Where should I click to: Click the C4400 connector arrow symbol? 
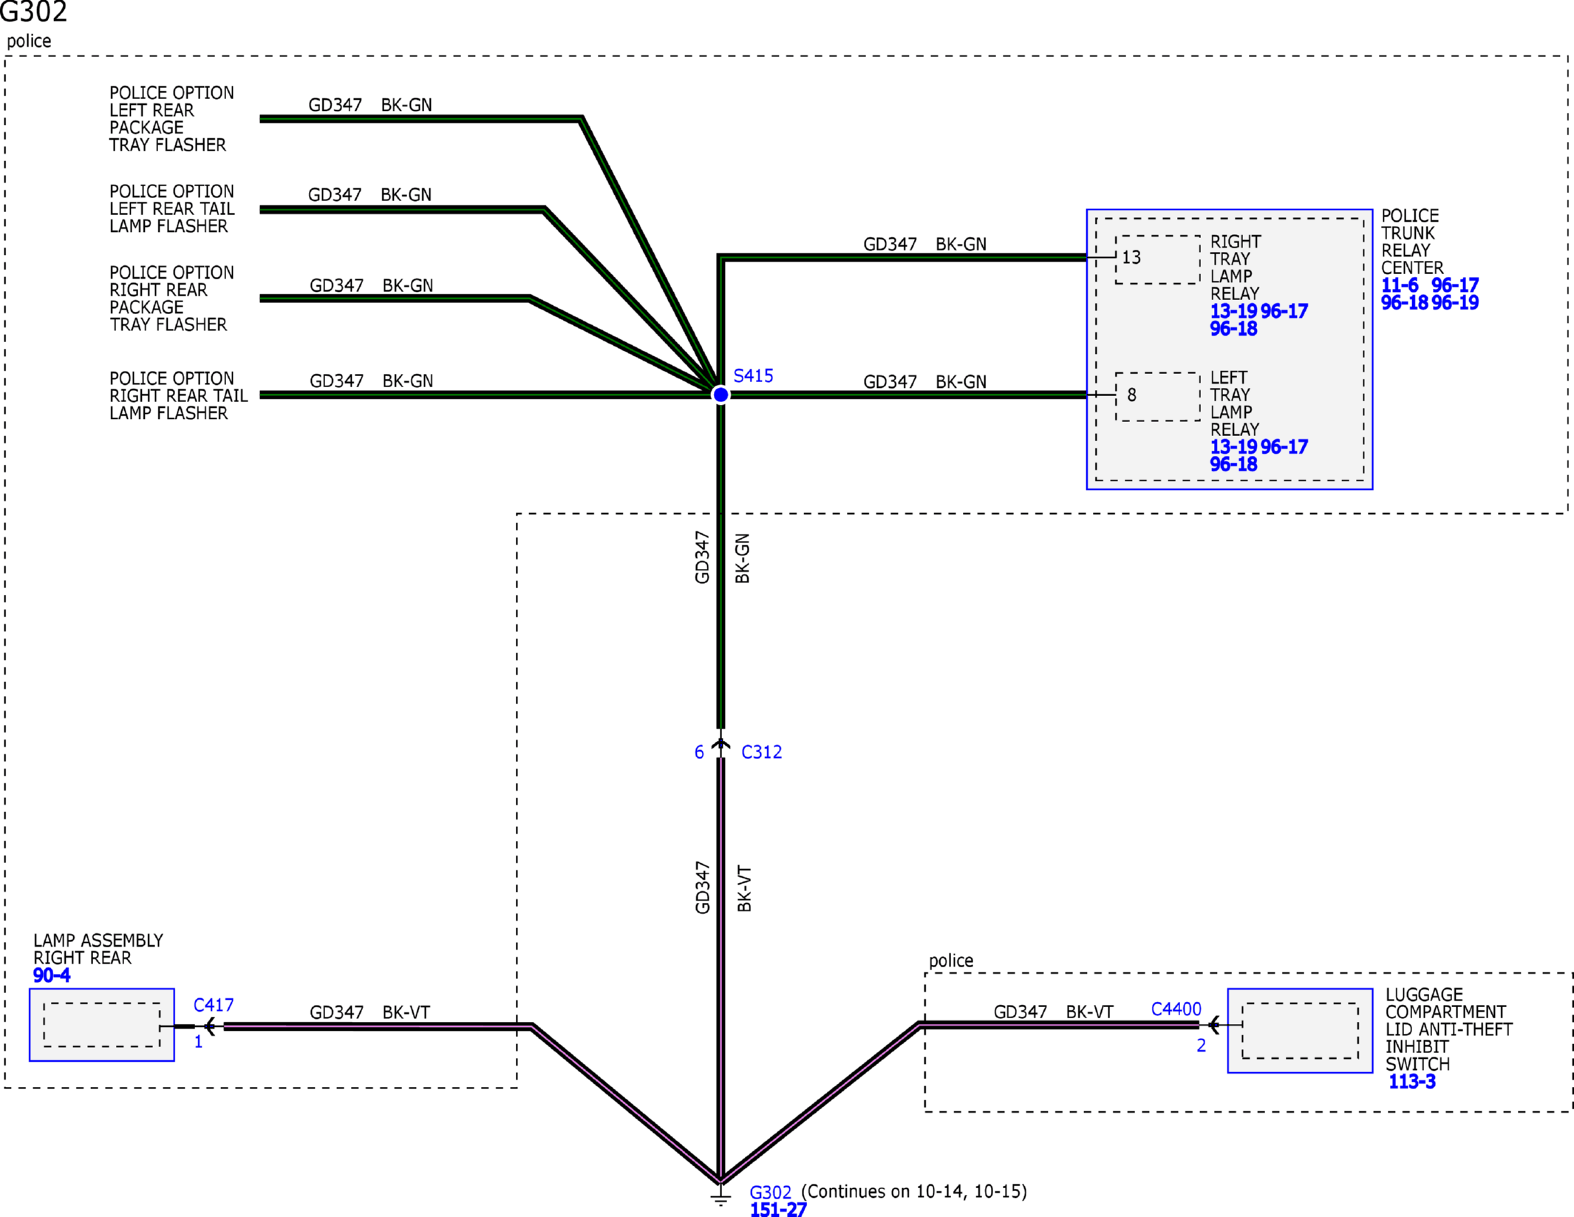[1213, 1025]
